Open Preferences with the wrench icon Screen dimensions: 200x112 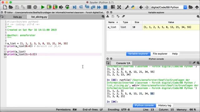click(x=127, y=7)
